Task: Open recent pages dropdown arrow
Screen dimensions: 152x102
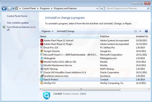Action: click(x=13, y=9)
